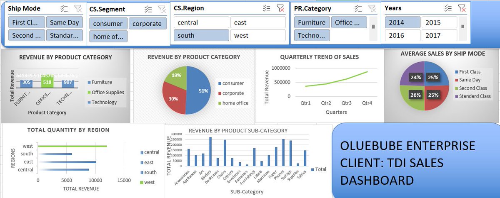Click Technology legend entry in bar chart
Image resolution: width=500 pixels, height=198 pixels.
tap(101, 102)
